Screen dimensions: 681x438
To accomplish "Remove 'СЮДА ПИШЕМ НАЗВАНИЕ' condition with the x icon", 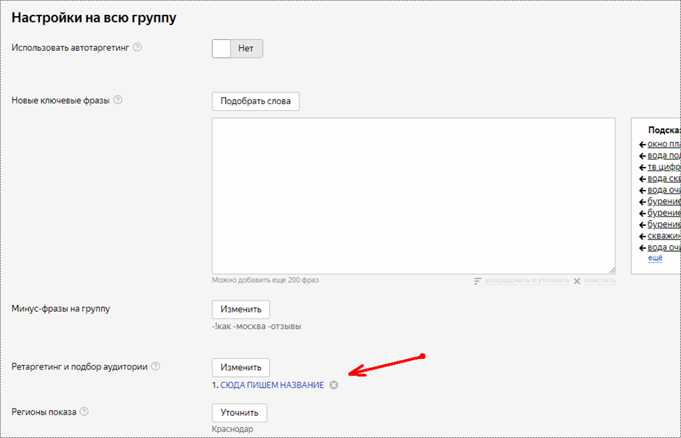I will (x=333, y=385).
